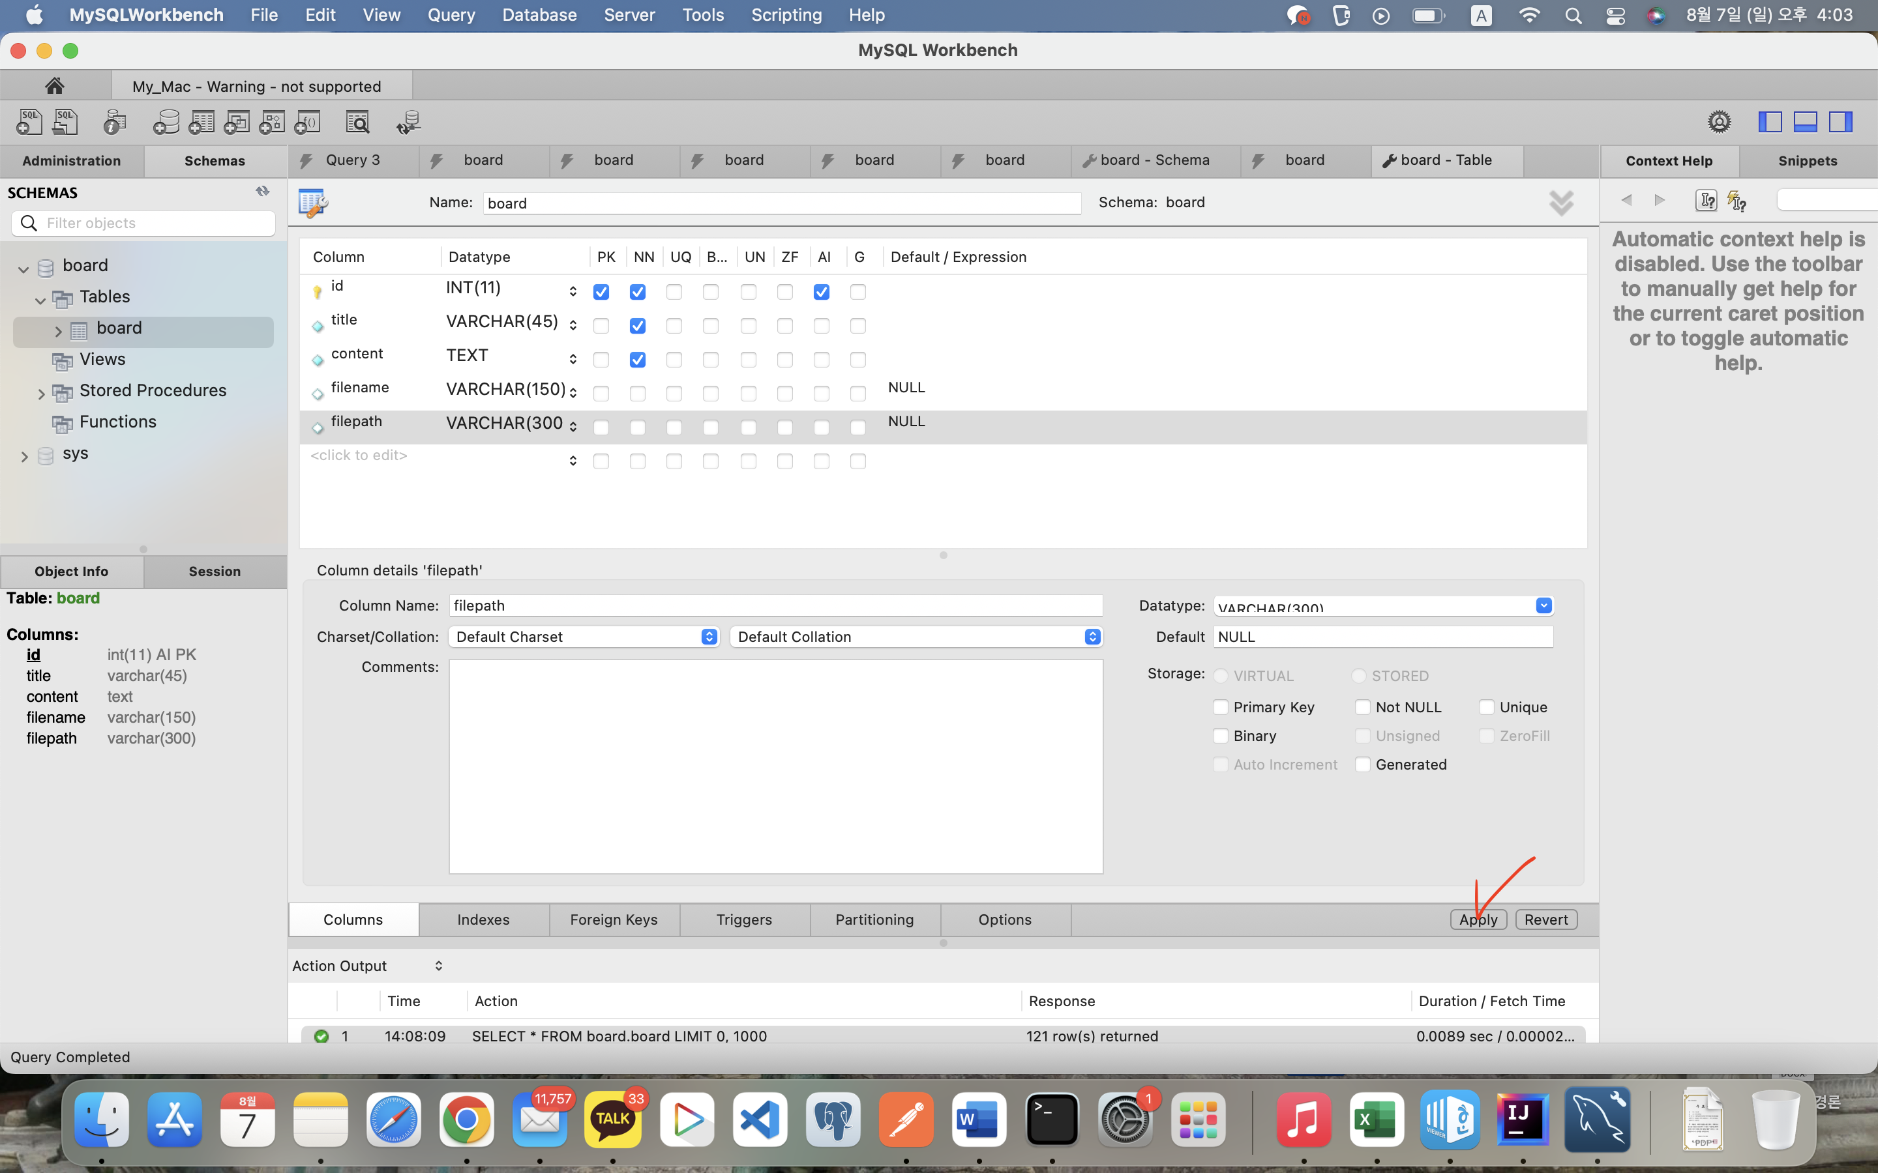The width and height of the screenshot is (1878, 1173).
Task: Check the Primary Key option
Action: pos(1220,707)
